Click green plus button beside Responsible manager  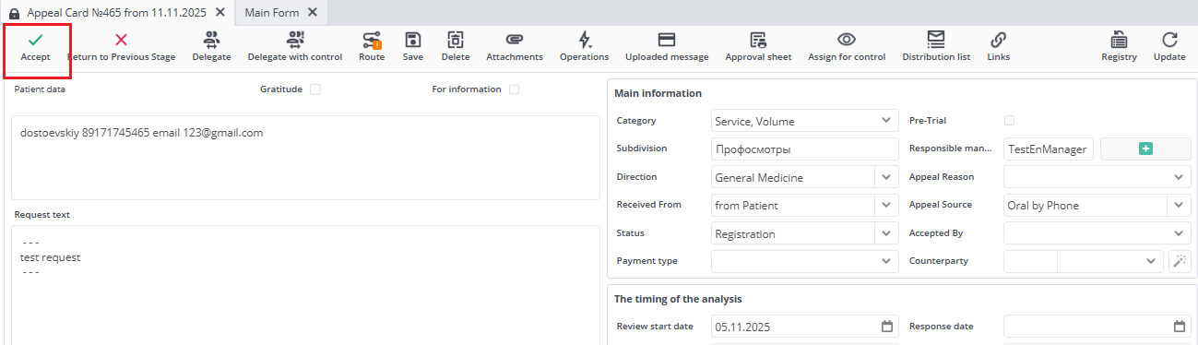coord(1145,149)
